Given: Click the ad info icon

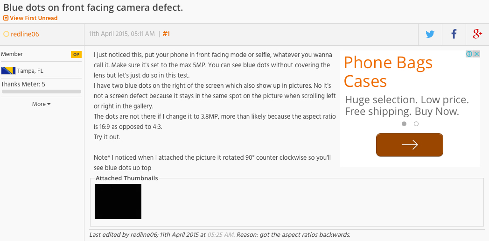Looking at the screenshot, I should click(469, 54).
